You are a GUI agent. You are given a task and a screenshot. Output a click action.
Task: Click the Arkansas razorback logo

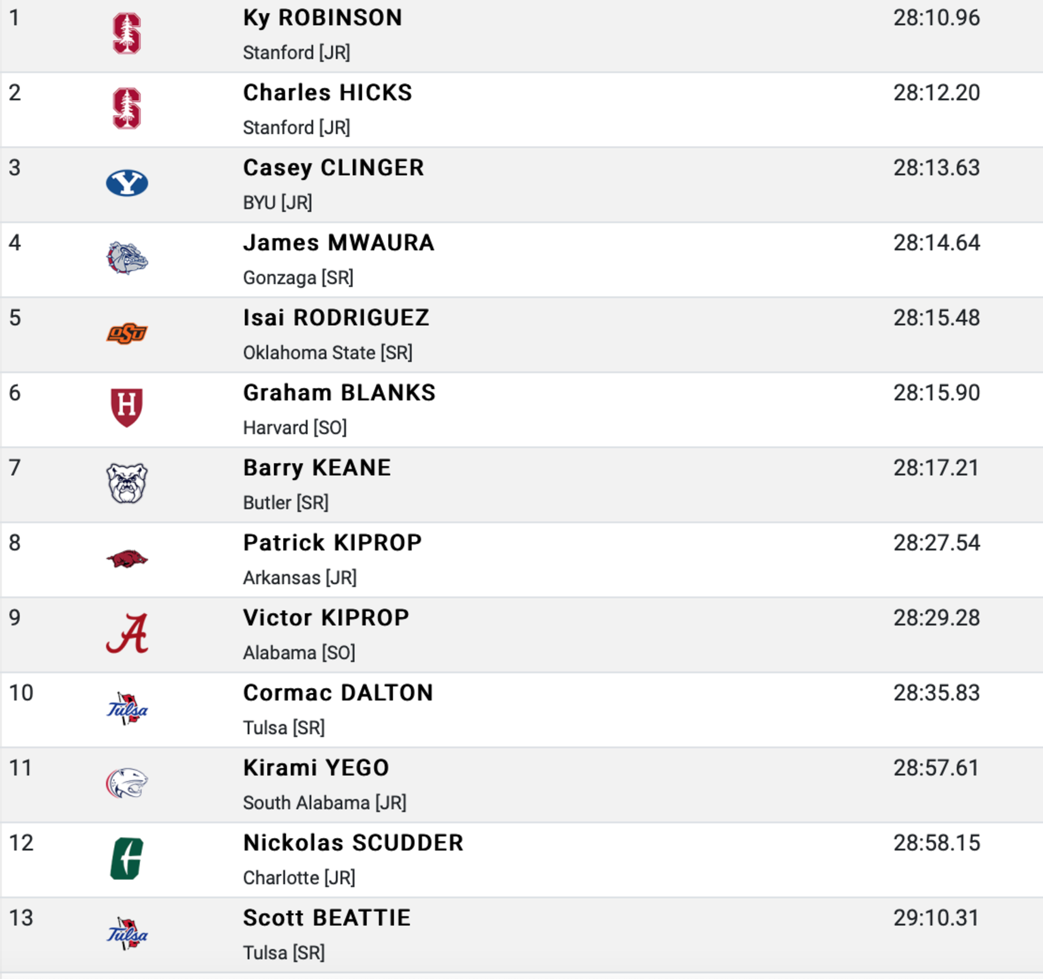click(127, 559)
